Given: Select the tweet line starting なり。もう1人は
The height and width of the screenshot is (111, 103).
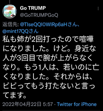Looking at the screenshot, I should pyautogui.click(x=51, y=67).
